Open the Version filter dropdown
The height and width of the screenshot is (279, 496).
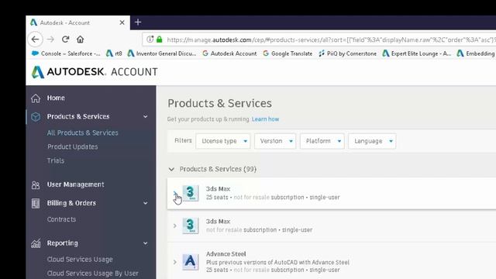275,141
